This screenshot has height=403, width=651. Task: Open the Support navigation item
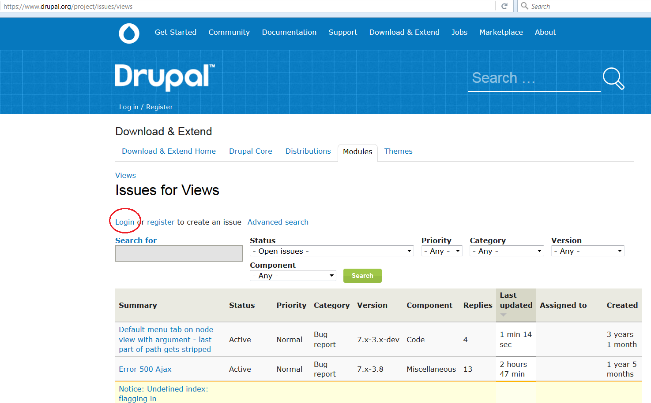(x=343, y=32)
